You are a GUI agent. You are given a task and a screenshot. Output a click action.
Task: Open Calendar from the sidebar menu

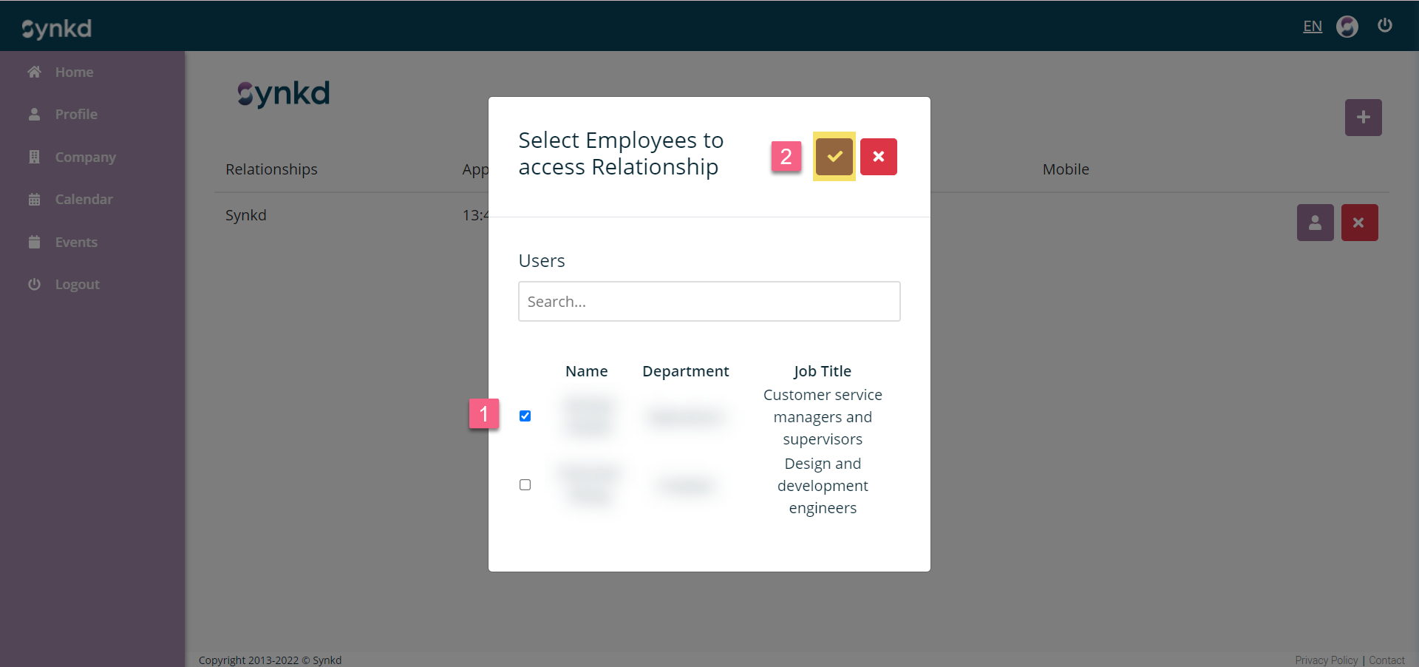point(84,199)
